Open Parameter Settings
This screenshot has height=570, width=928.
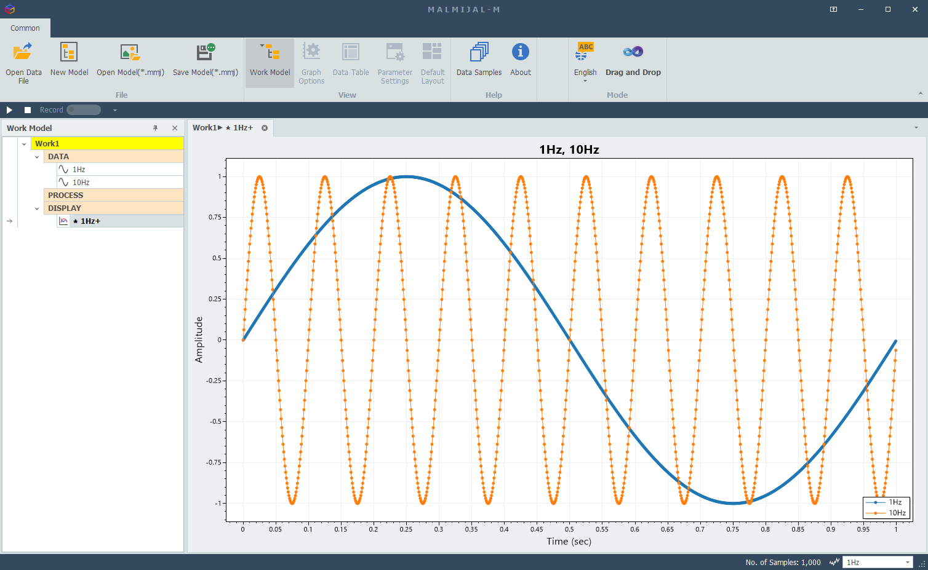(395, 63)
